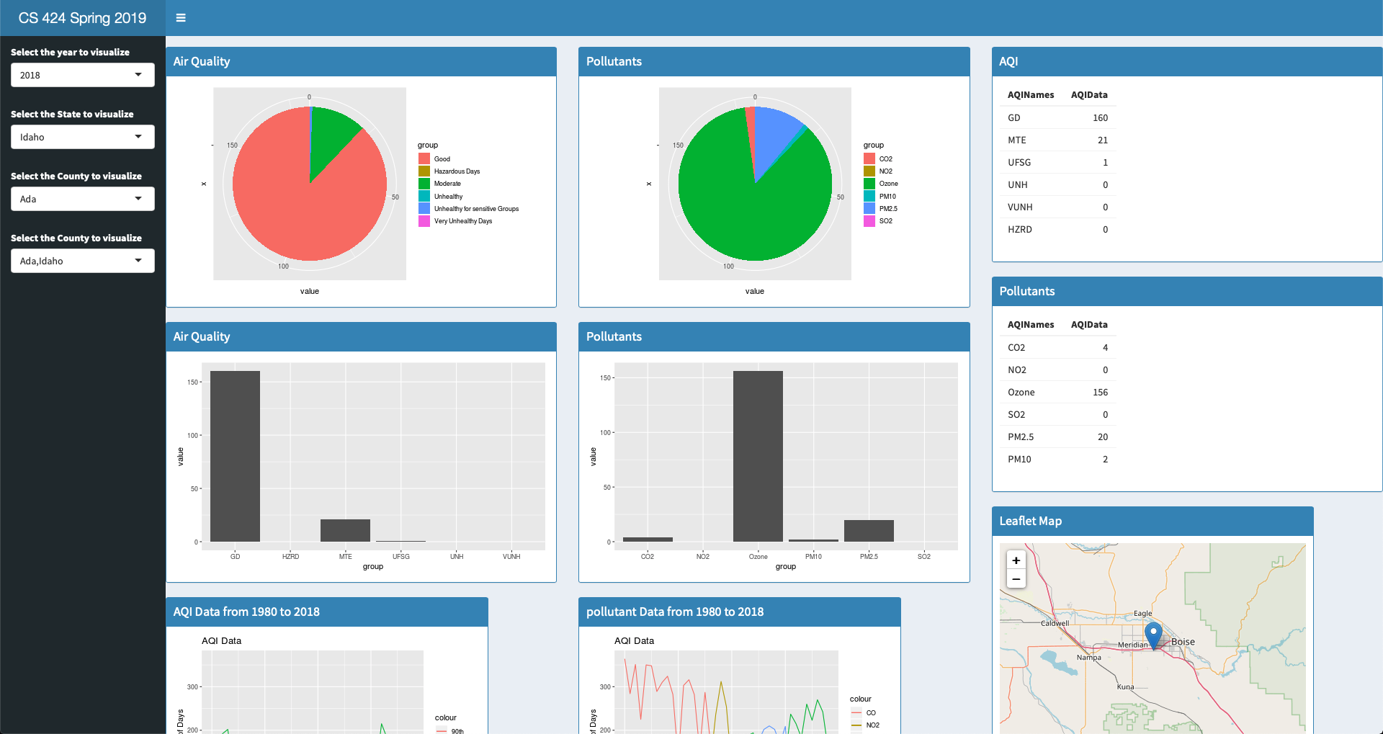Image resolution: width=1383 pixels, height=734 pixels.
Task: Select the PM2.5 row in Pollutants table
Action: [x=1057, y=437]
